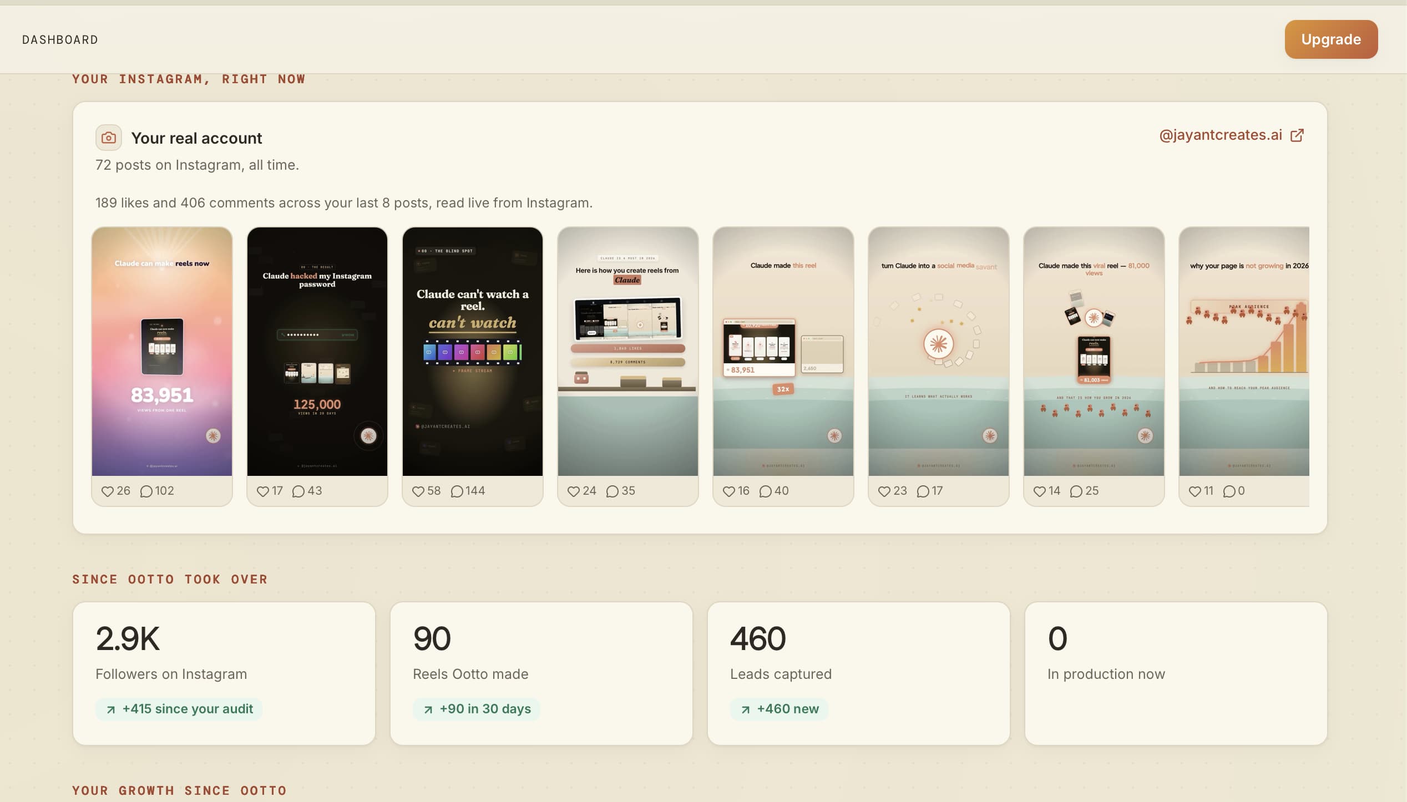Screen dimensions: 1407x802
Task: Click the DASHBOARD header label
Action: click(60, 40)
